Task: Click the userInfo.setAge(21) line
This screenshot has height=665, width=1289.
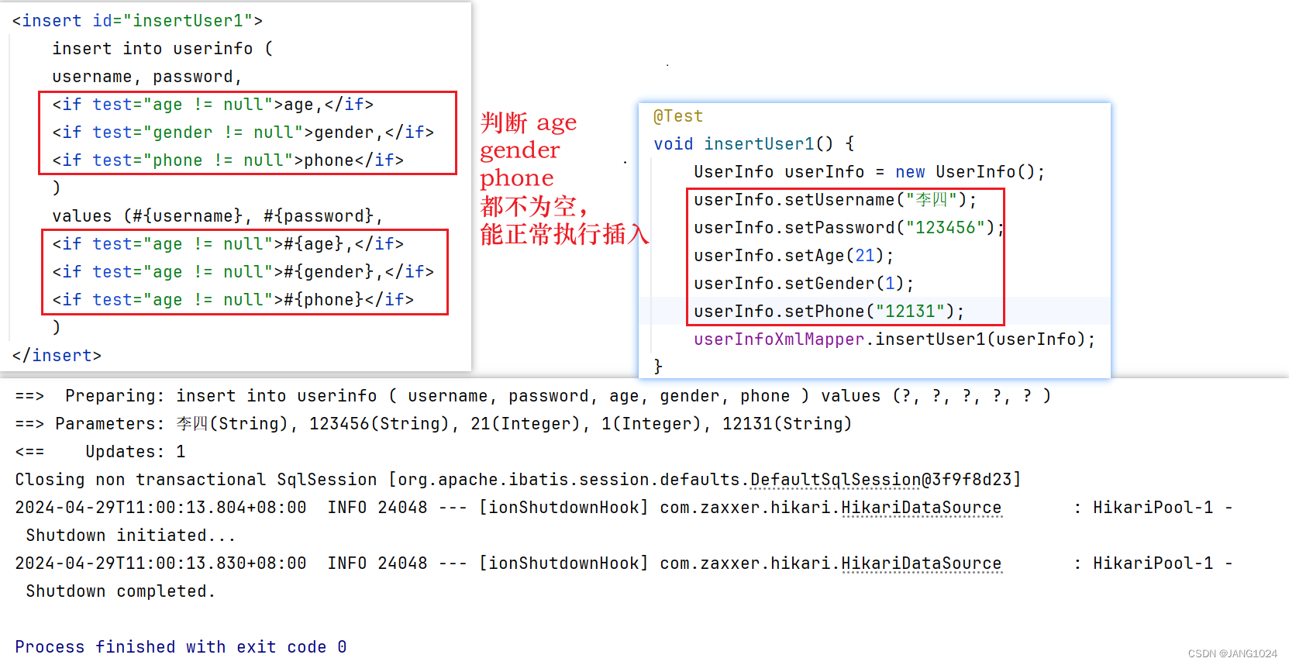Action: (794, 256)
